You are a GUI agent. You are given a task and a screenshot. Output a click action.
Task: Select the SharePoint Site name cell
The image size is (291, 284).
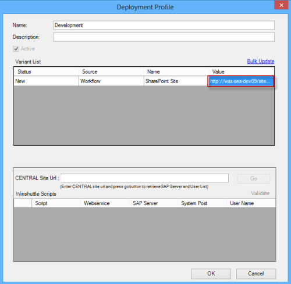[x=176, y=81]
